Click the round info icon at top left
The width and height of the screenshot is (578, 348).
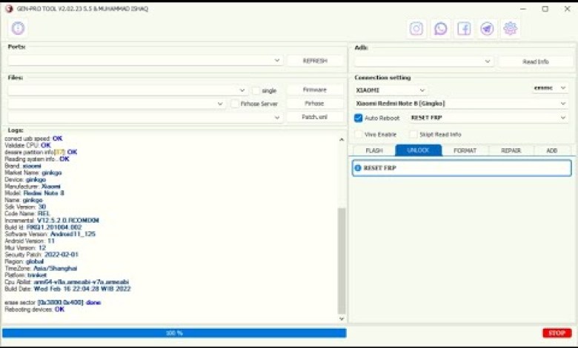pos(18,28)
